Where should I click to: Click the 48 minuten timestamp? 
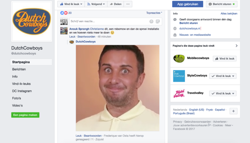[104, 37]
